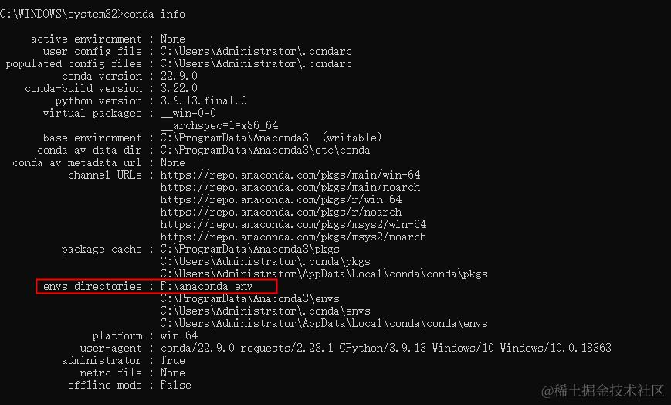The width and height of the screenshot is (671, 405).
Task: Click the 'conda info' command text
Action: tap(154, 14)
